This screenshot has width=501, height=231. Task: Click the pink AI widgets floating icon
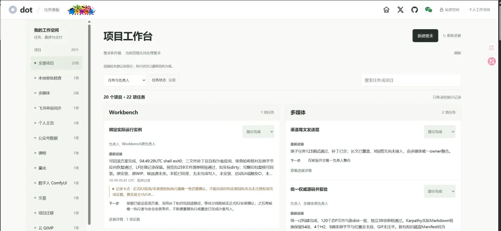pos(491,48)
